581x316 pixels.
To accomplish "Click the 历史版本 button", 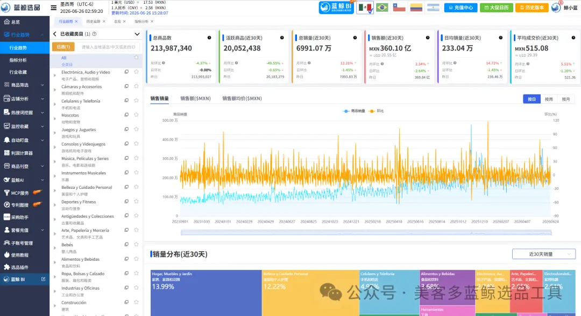I will [532, 8].
